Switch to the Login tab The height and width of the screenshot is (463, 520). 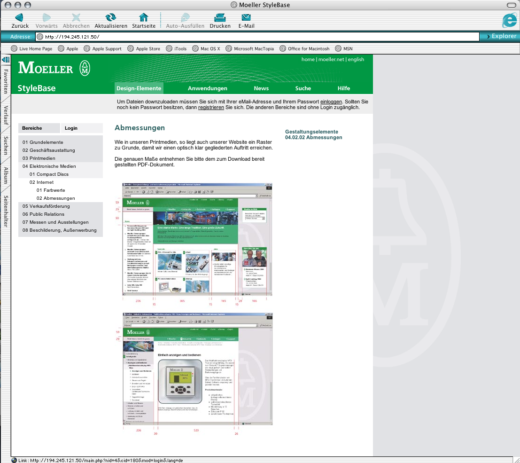pos(71,128)
